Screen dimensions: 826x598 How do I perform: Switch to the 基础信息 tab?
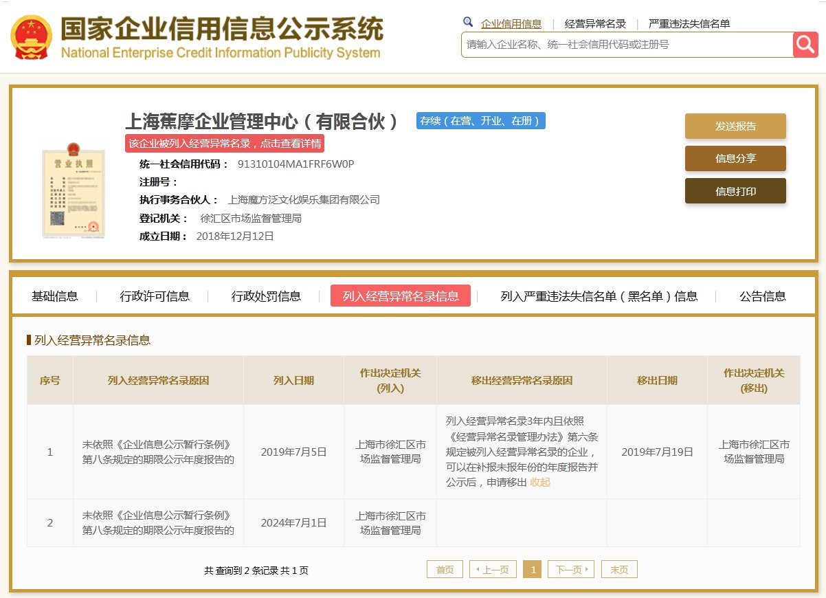coord(55,296)
